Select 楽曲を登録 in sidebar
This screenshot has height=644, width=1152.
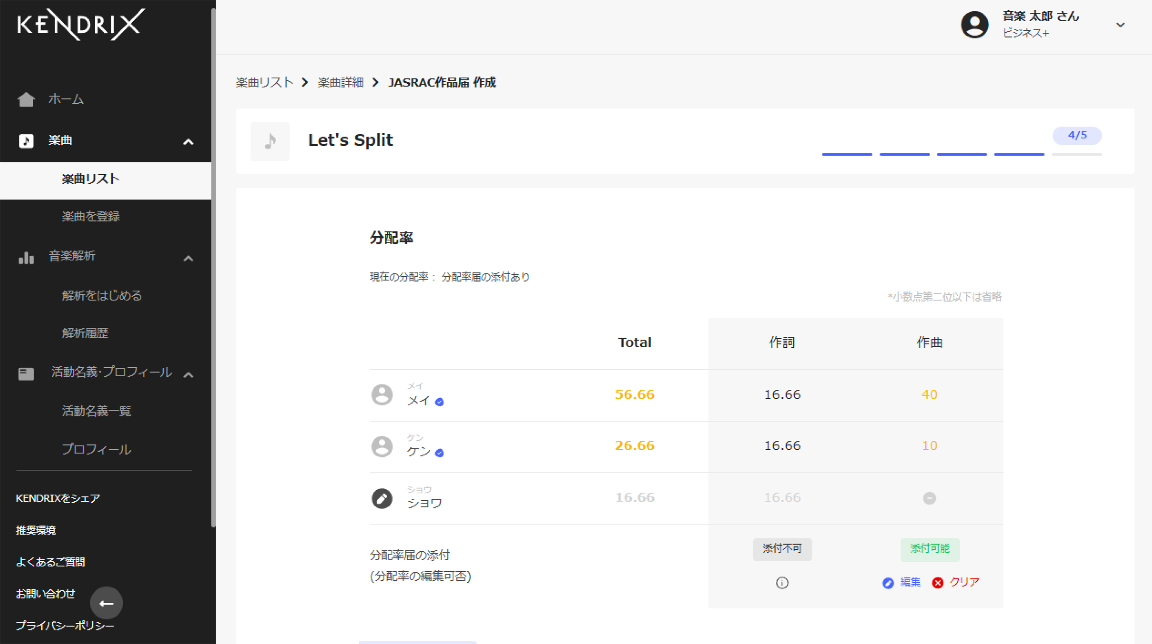click(91, 216)
